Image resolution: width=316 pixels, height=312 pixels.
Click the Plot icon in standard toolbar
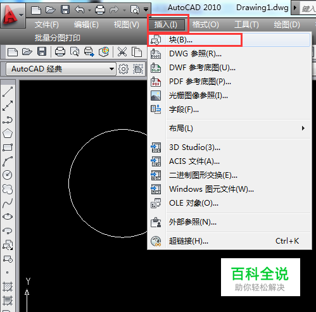[60, 52]
